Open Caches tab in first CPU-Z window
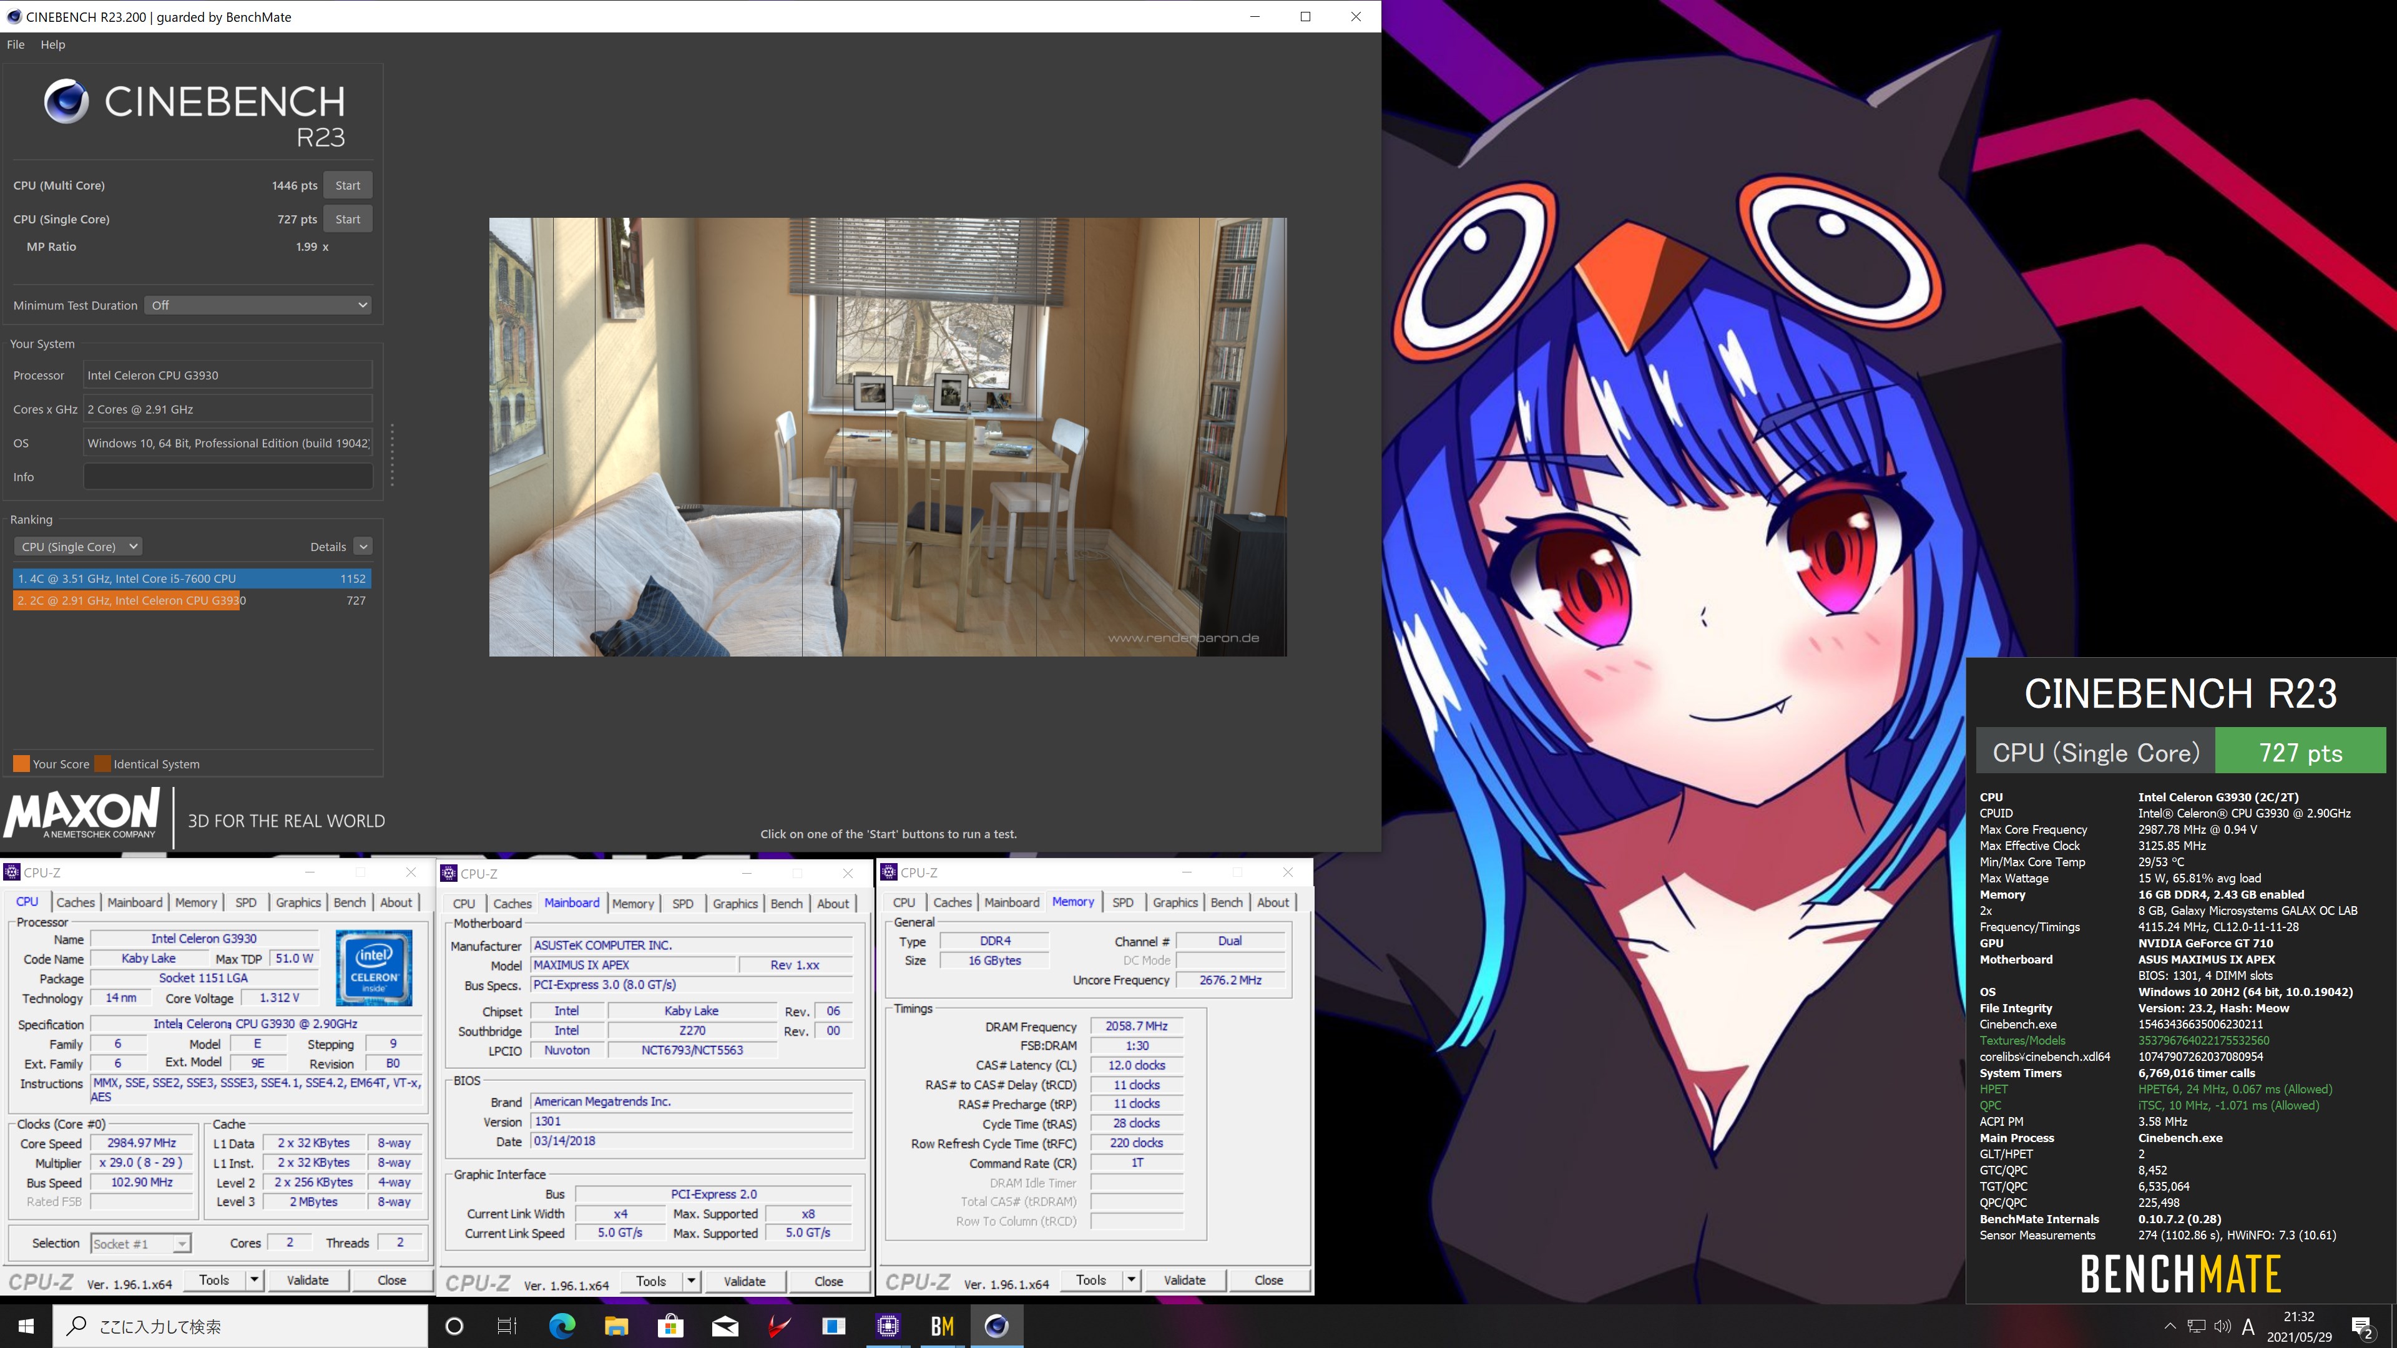This screenshot has width=2397, height=1348. coord(76,902)
